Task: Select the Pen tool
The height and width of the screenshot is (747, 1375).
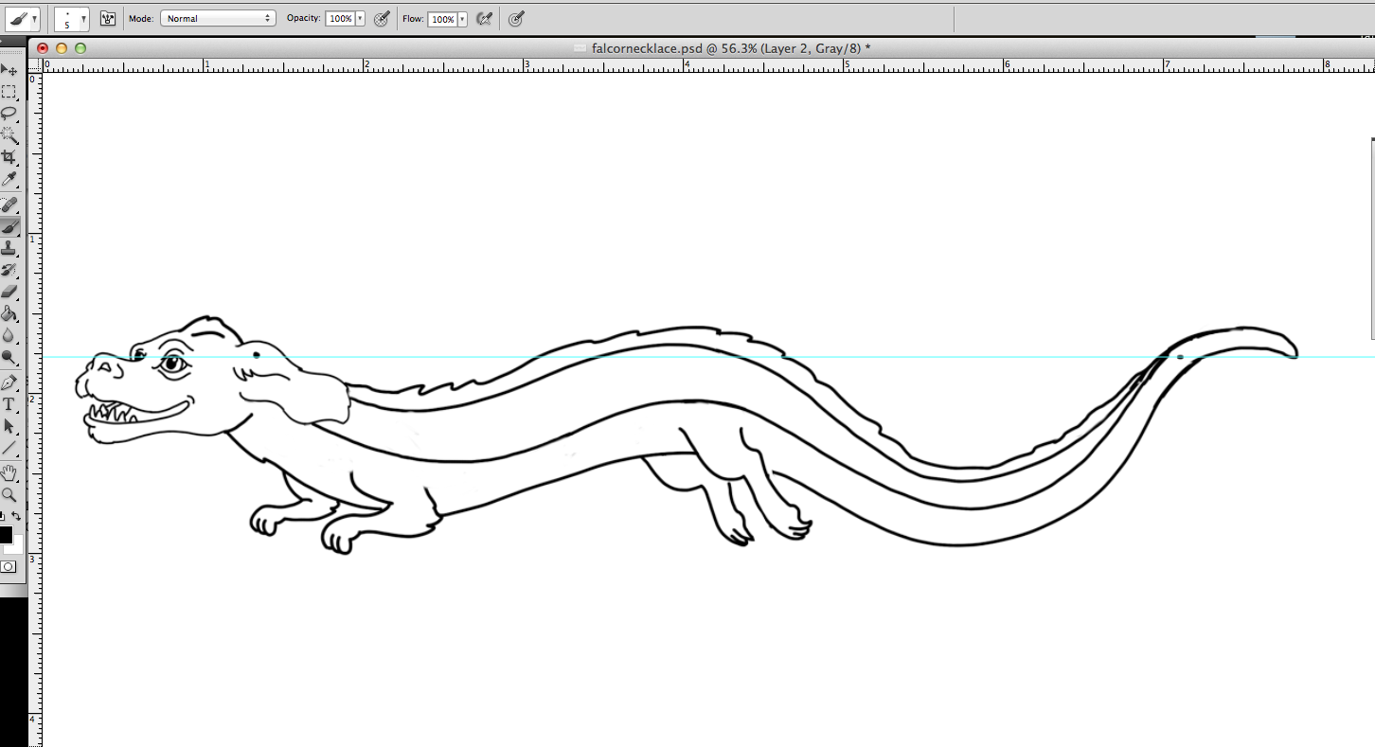Action: (x=9, y=382)
